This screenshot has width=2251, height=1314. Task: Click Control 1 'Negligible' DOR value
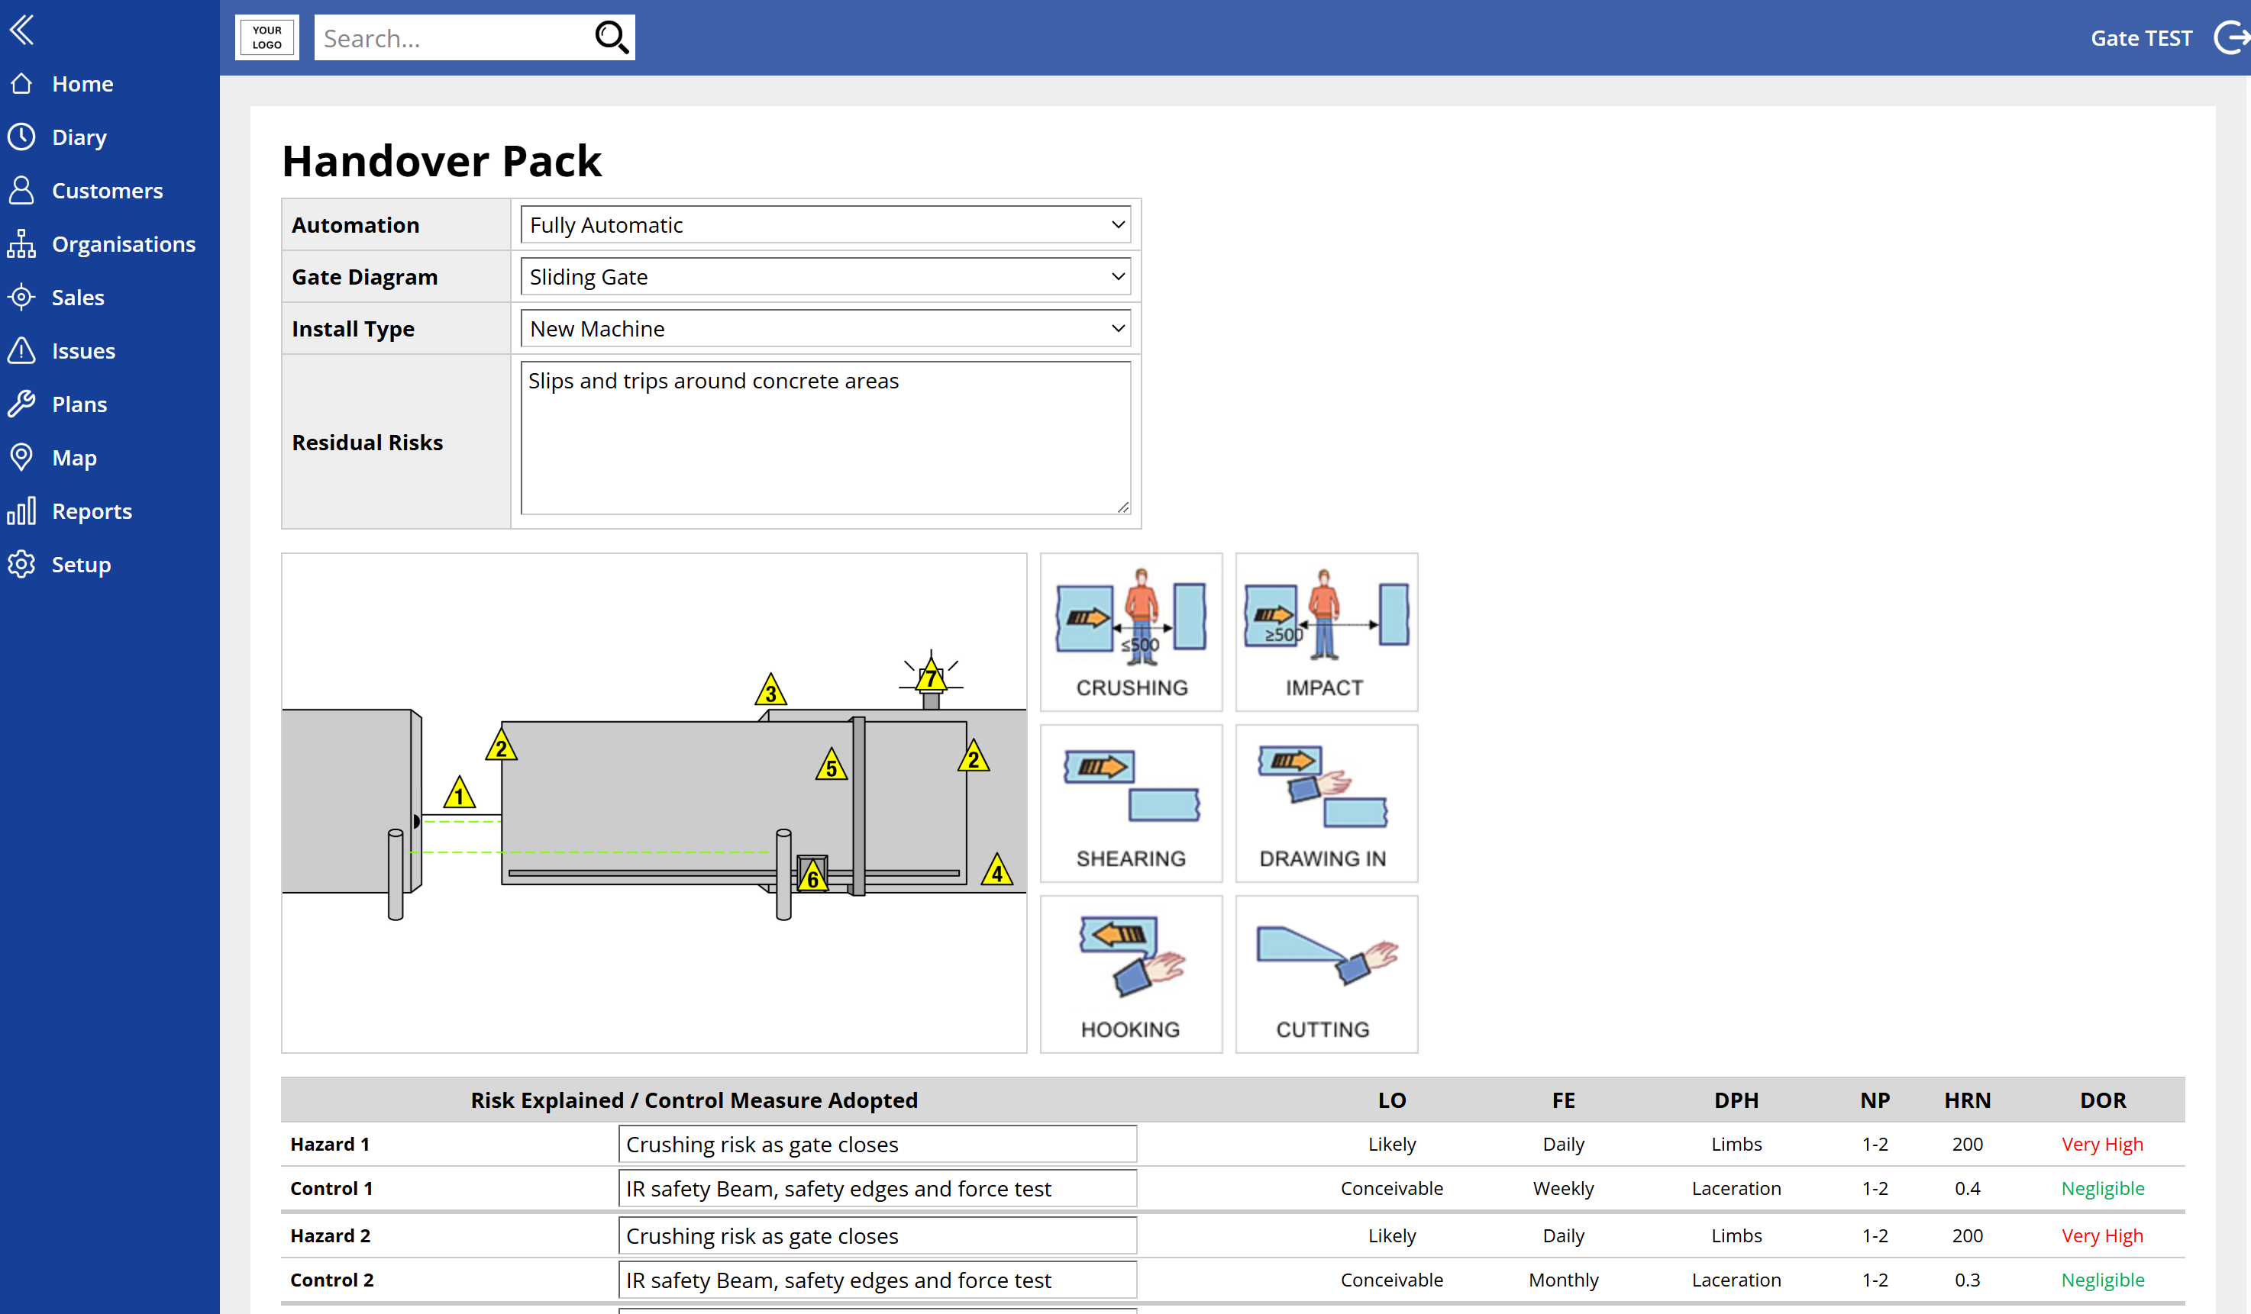(2102, 1189)
